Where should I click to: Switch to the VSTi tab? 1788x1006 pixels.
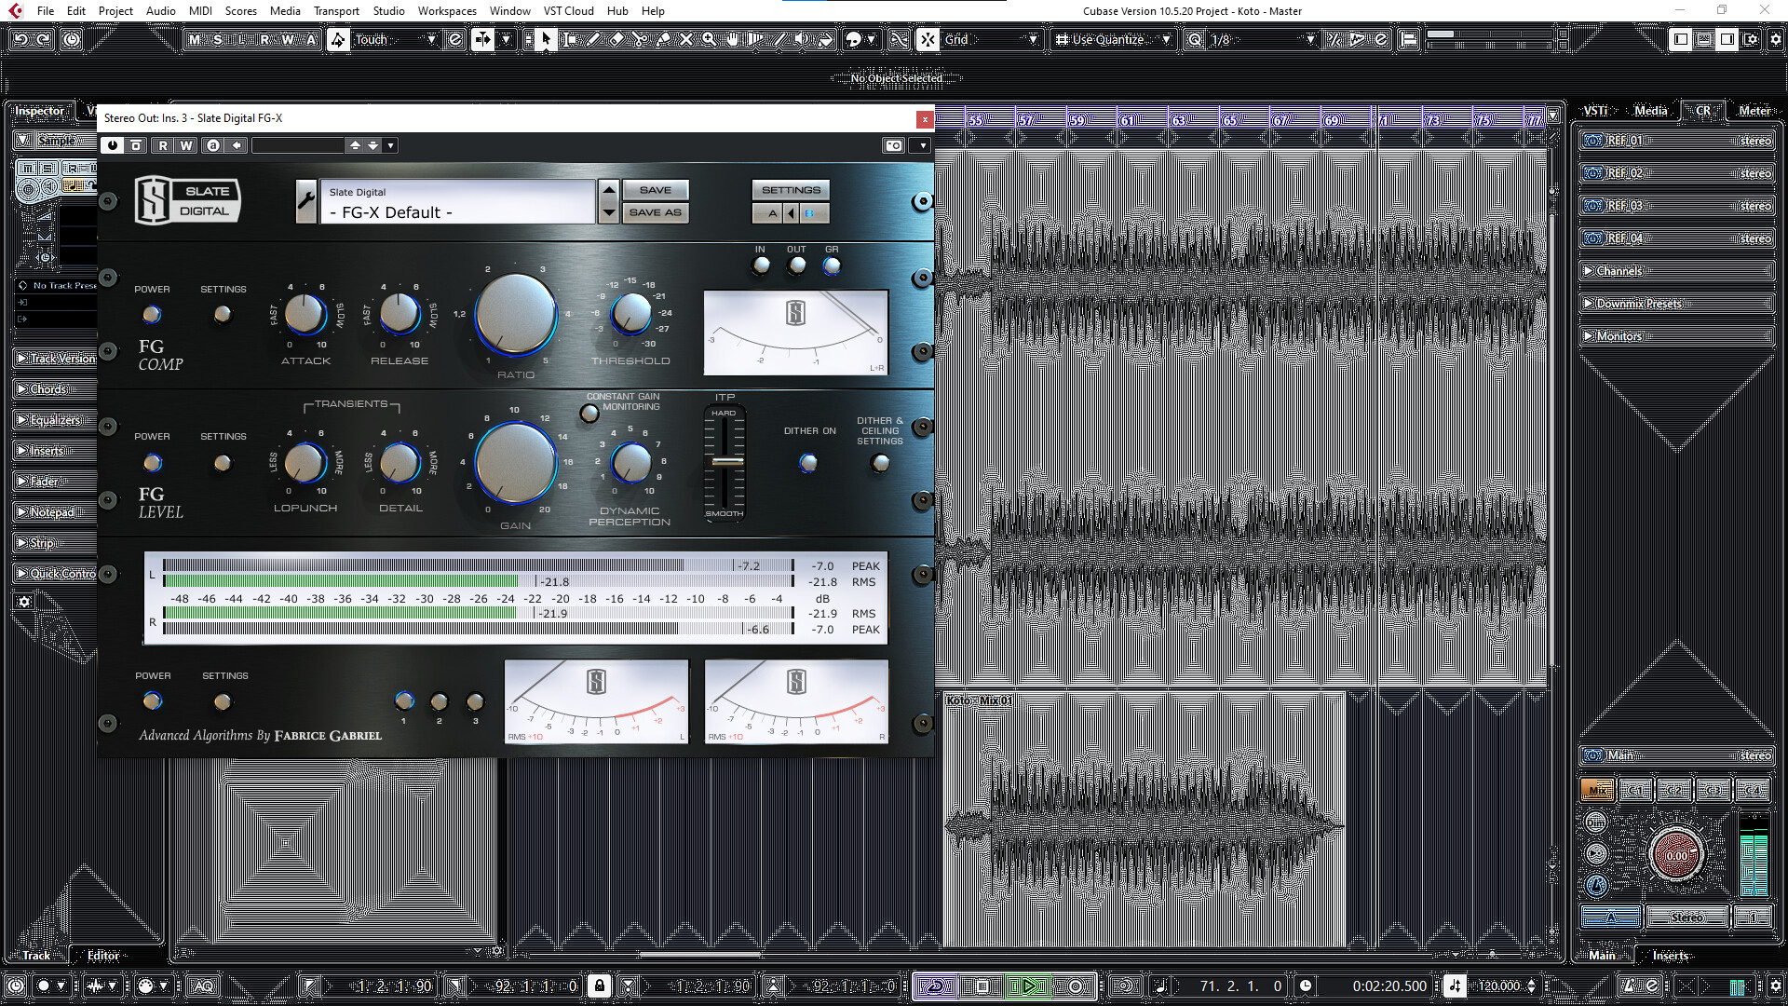pos(1595,110)
